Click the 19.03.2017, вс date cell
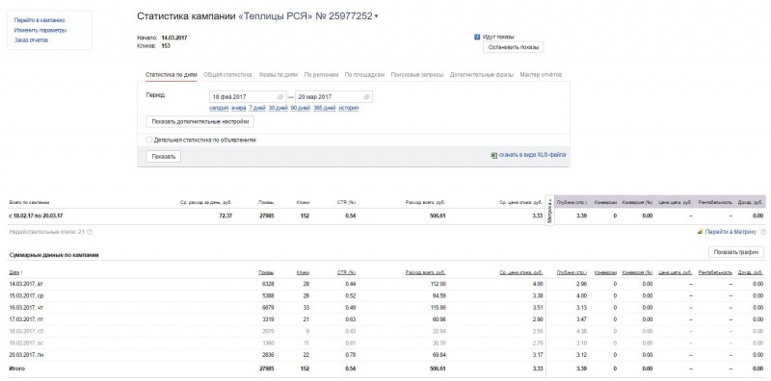Viewport: 771px width, 381px height. (x=27, y=343)
